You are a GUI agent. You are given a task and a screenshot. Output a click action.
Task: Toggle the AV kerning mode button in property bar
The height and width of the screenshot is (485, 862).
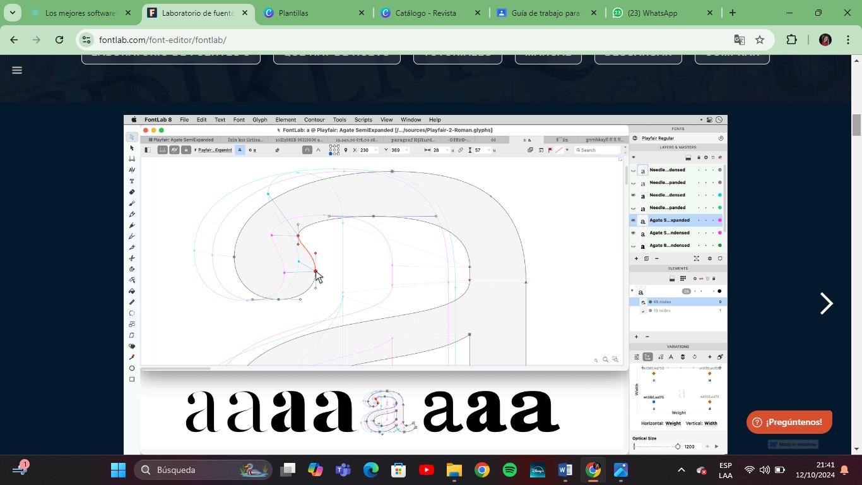pyautogui.click(x=174, y=150)
